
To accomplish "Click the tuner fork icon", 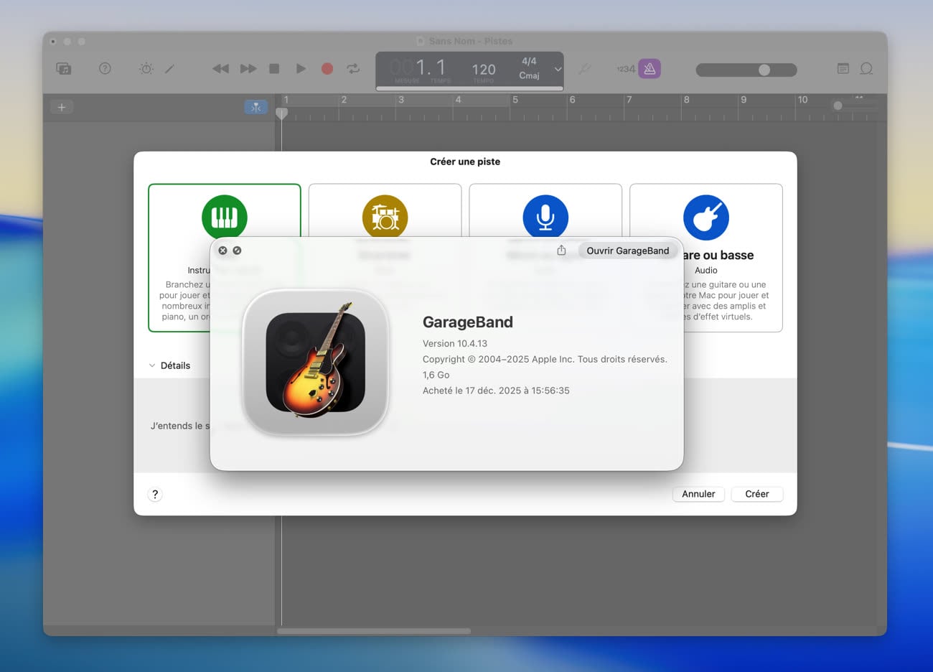I will pos(585,69).
